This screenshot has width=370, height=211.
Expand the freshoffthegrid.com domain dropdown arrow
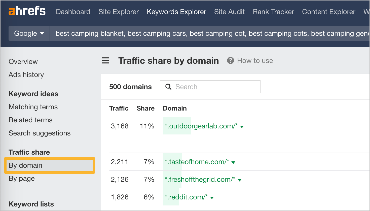point(240,180)
